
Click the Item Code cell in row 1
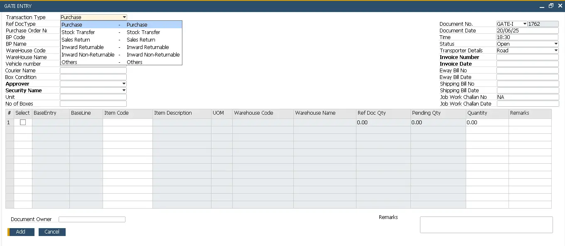(128, 123)
